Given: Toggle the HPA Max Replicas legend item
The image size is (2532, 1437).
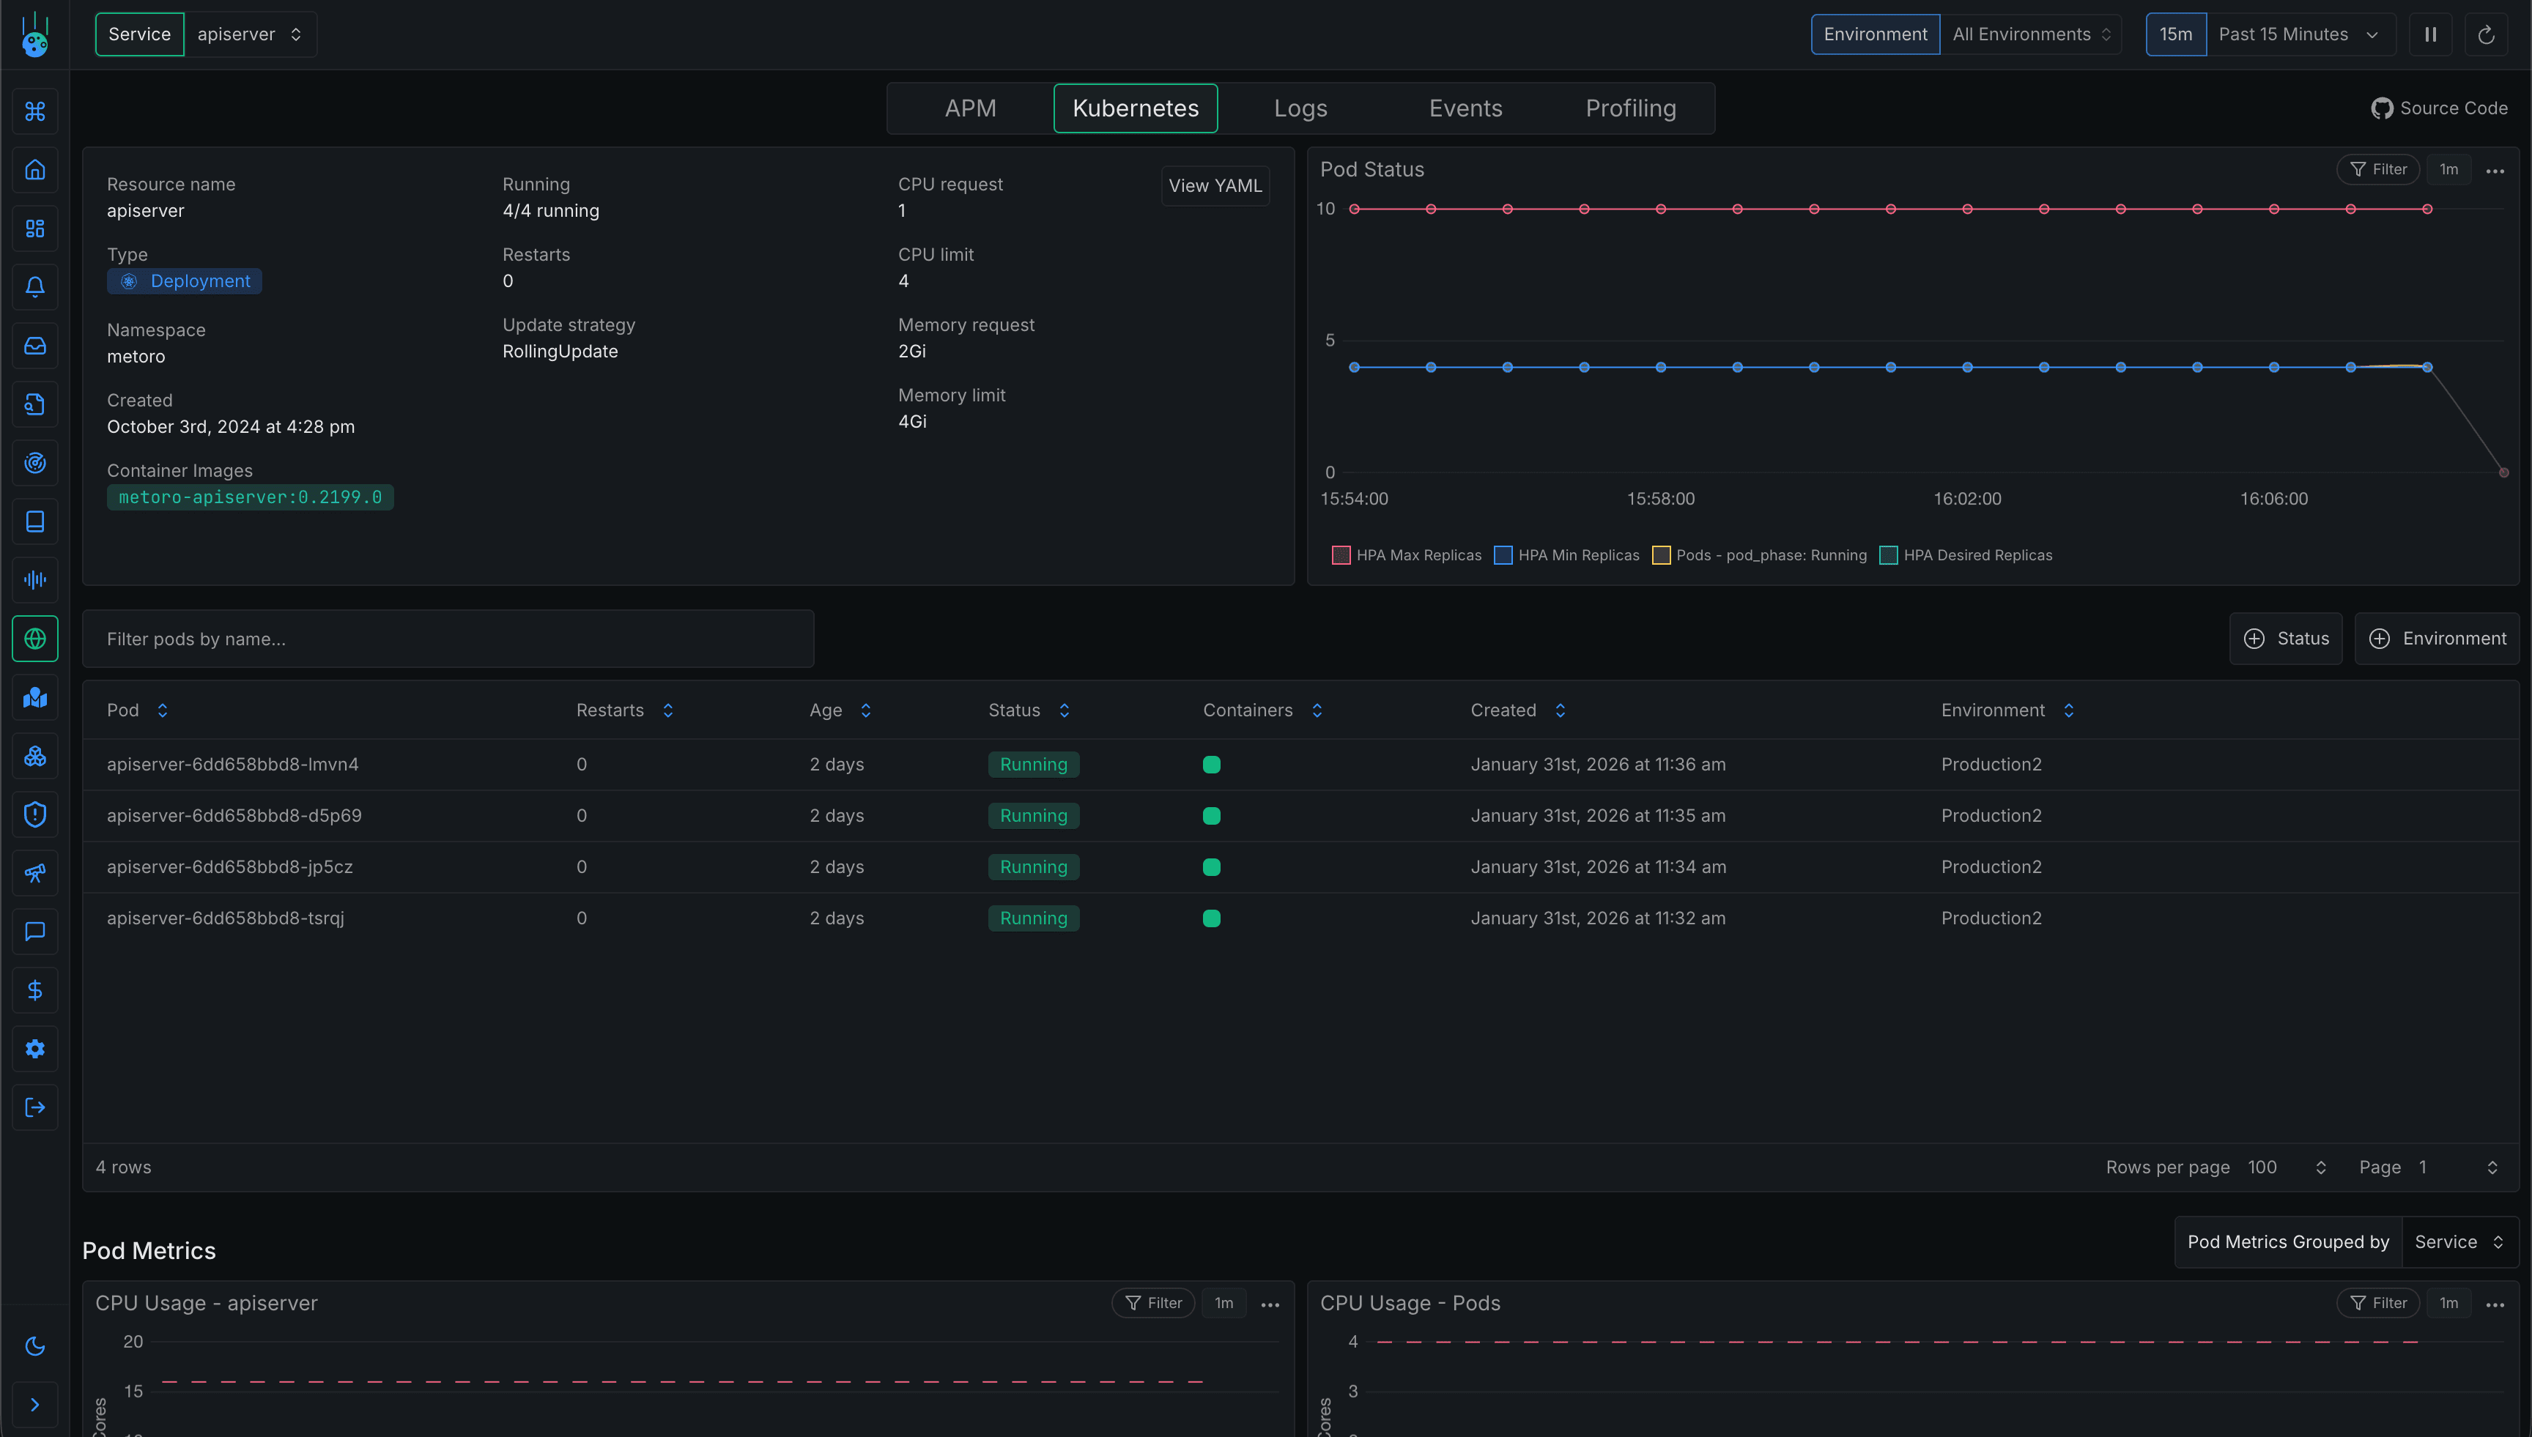Looking at the screenshot, I should tap(1341, 554).
